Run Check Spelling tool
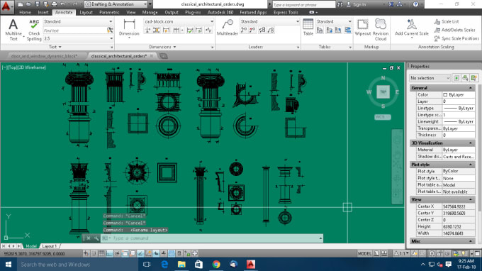This screenshot has width=482, height=271. click(x=34, y=30)
